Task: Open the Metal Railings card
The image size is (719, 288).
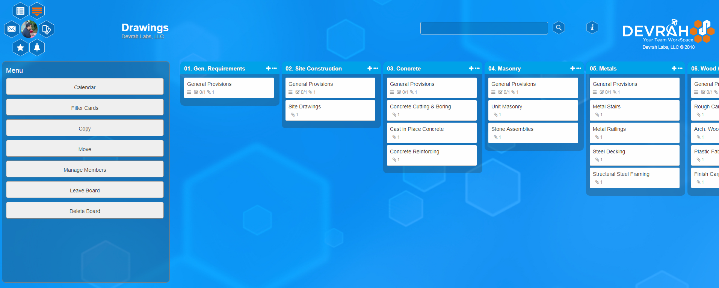Action: tap(634, 133)
